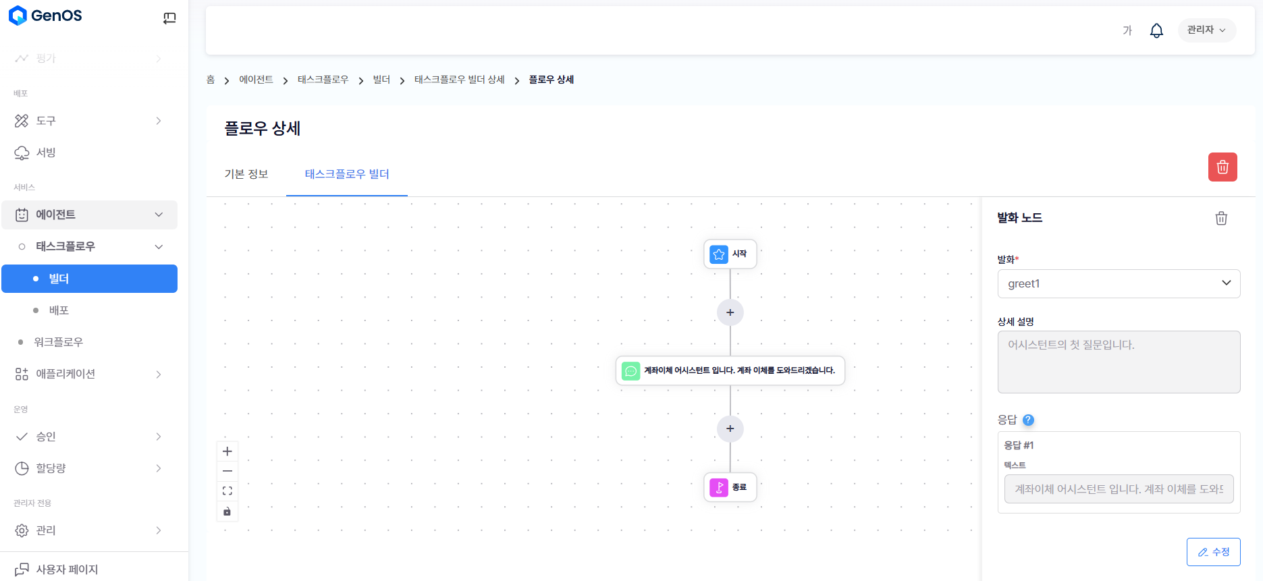Open the 관리자 user menu

(x=1206, y=30)
